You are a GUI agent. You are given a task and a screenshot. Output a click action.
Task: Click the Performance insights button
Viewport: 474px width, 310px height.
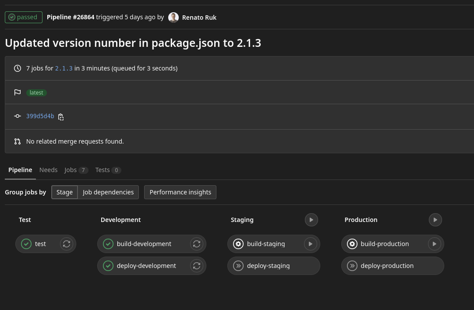[x=180, y=192]
